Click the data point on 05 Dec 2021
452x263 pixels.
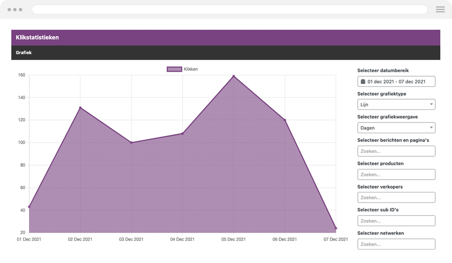(x=234, y=76)
